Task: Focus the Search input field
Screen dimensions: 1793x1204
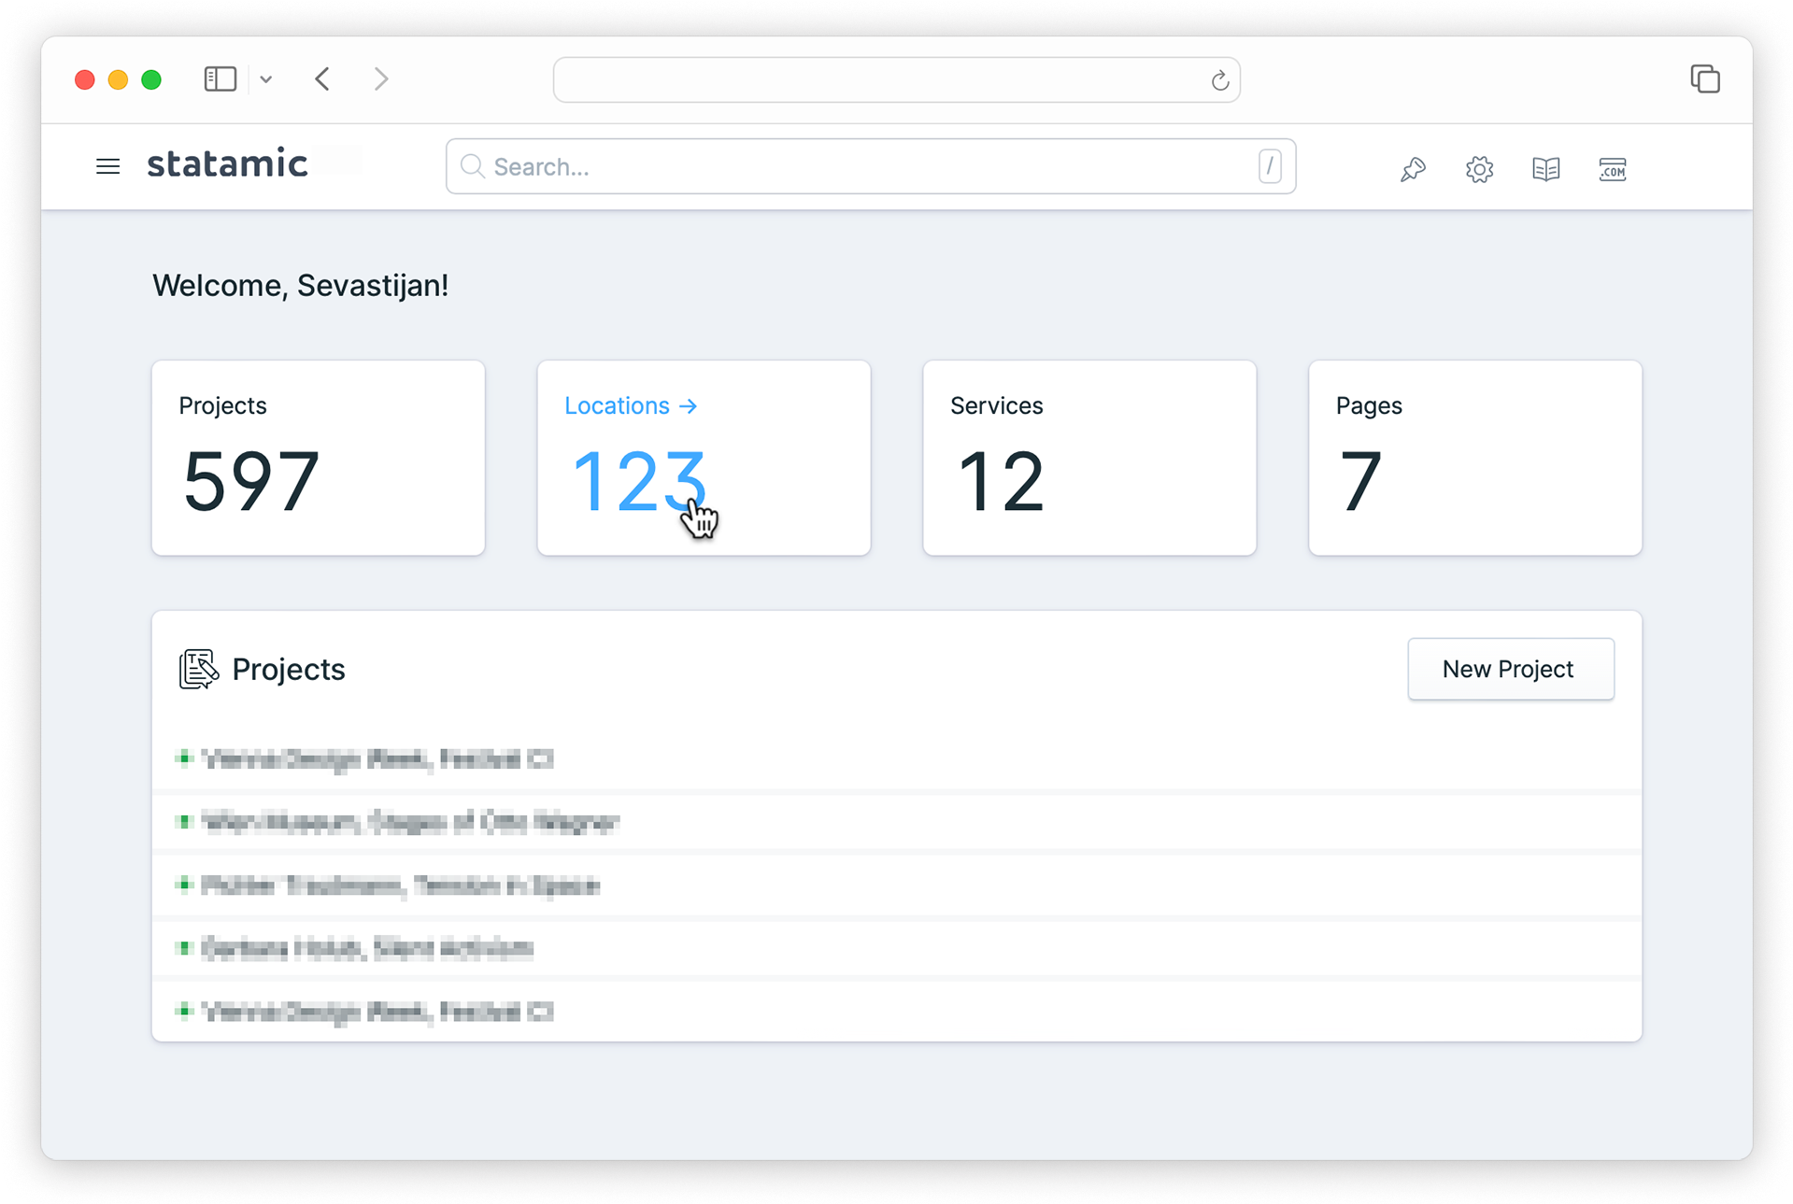Action: point(870,166)
